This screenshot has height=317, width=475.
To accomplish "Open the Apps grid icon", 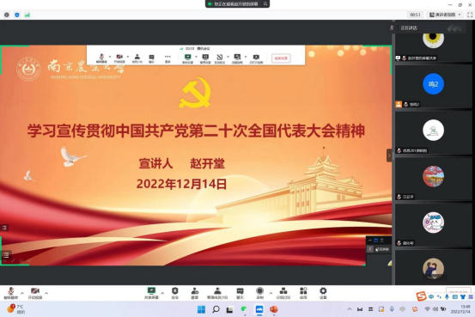I will click(x=303, y=293).
